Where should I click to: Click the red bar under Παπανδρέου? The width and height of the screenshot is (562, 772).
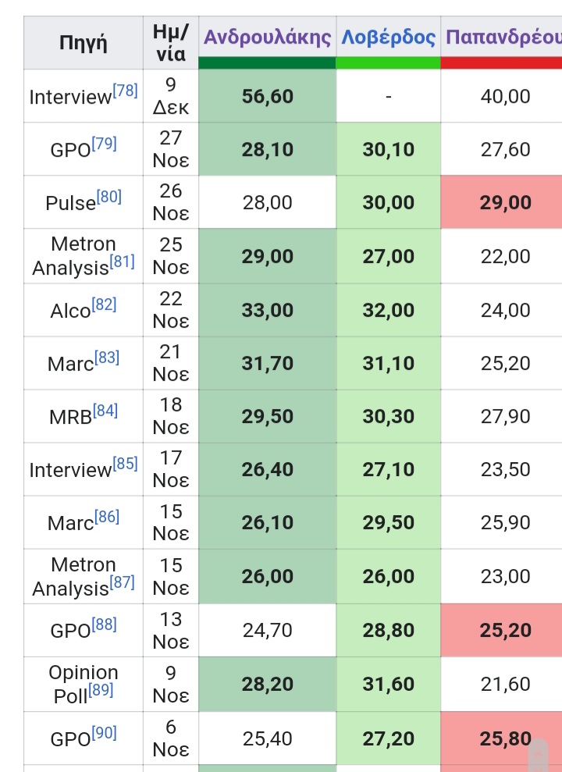click(501, 62)
